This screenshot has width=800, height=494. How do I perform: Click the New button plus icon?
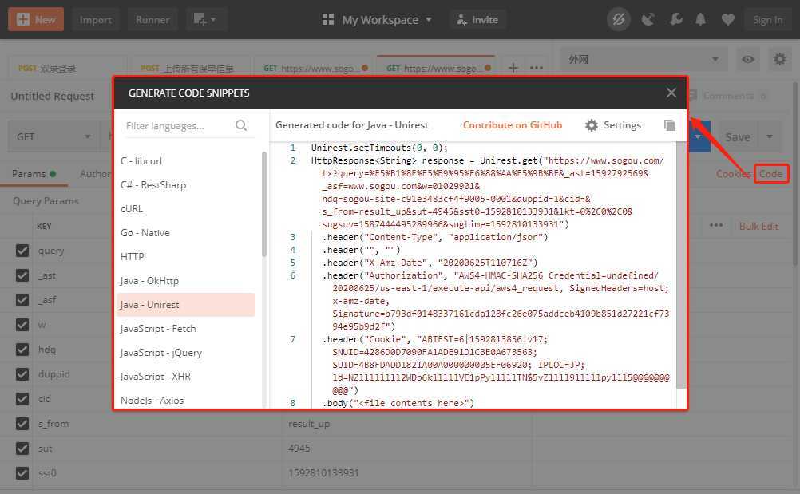coord(23,19)
